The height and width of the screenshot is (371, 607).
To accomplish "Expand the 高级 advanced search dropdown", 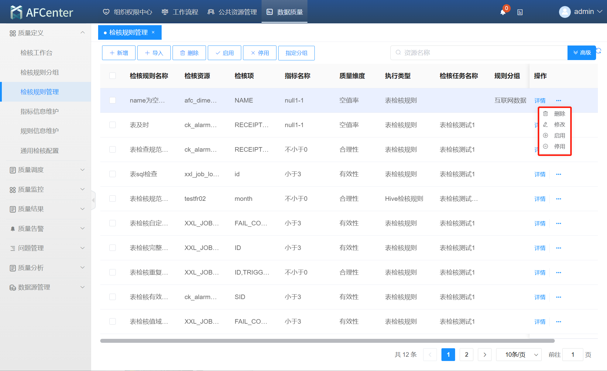I will tap(581, 53).
